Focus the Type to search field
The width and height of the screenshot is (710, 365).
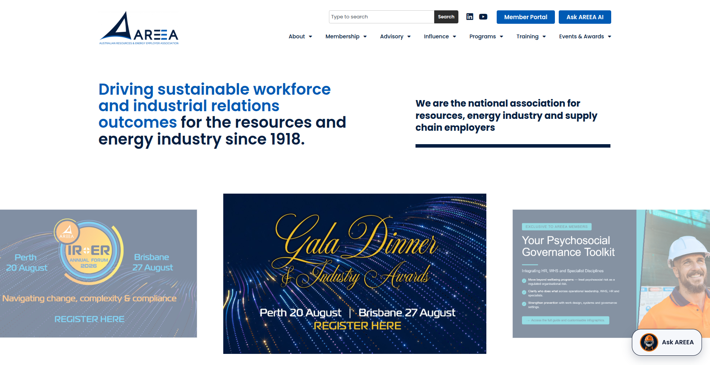click(381, 17)
